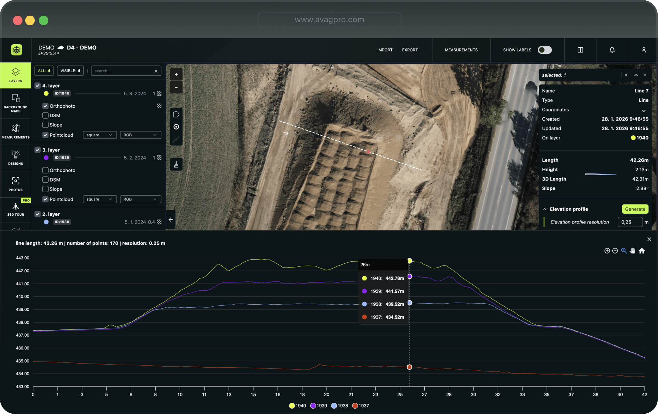
Task: Select the polygon drawing tool on map
Action: (x=176, y=114)
